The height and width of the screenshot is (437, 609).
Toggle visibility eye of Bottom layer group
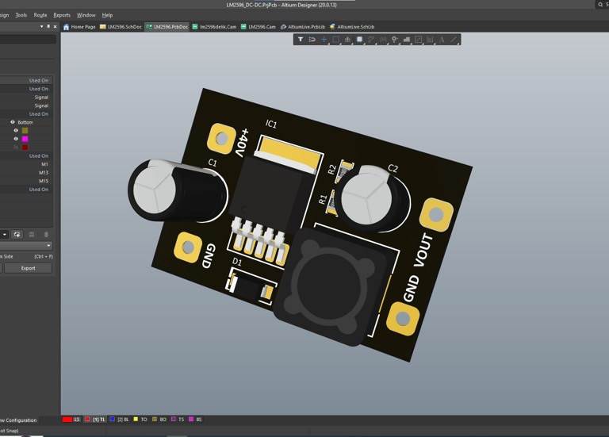13,122
